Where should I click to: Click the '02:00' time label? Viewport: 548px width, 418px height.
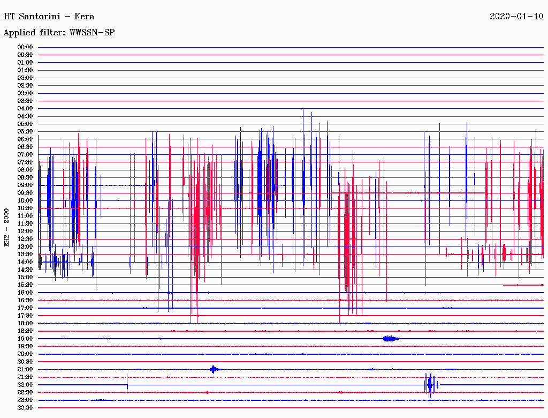[25, 78]
